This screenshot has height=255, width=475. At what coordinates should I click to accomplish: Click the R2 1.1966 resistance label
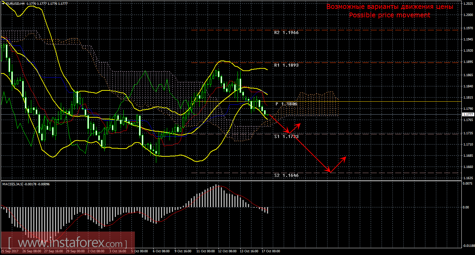[286, 33]
